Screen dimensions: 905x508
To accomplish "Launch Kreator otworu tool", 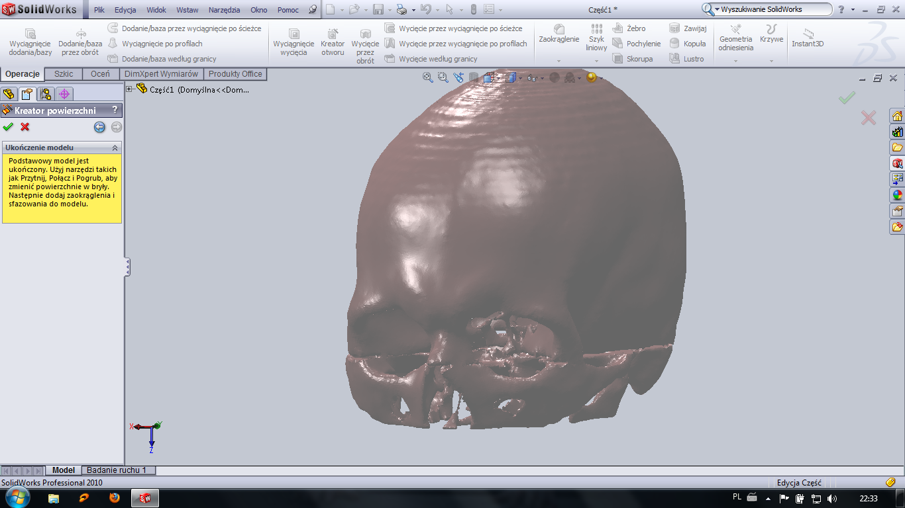I will point(333,42).
